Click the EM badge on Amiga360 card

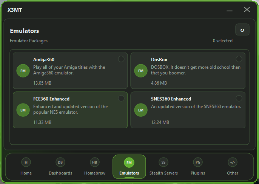(x=23, y=71)
